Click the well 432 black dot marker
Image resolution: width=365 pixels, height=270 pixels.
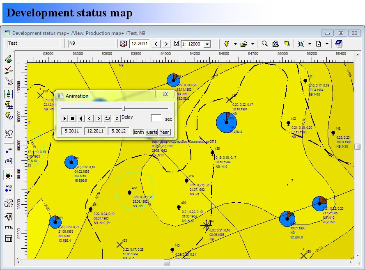point(129,192)
